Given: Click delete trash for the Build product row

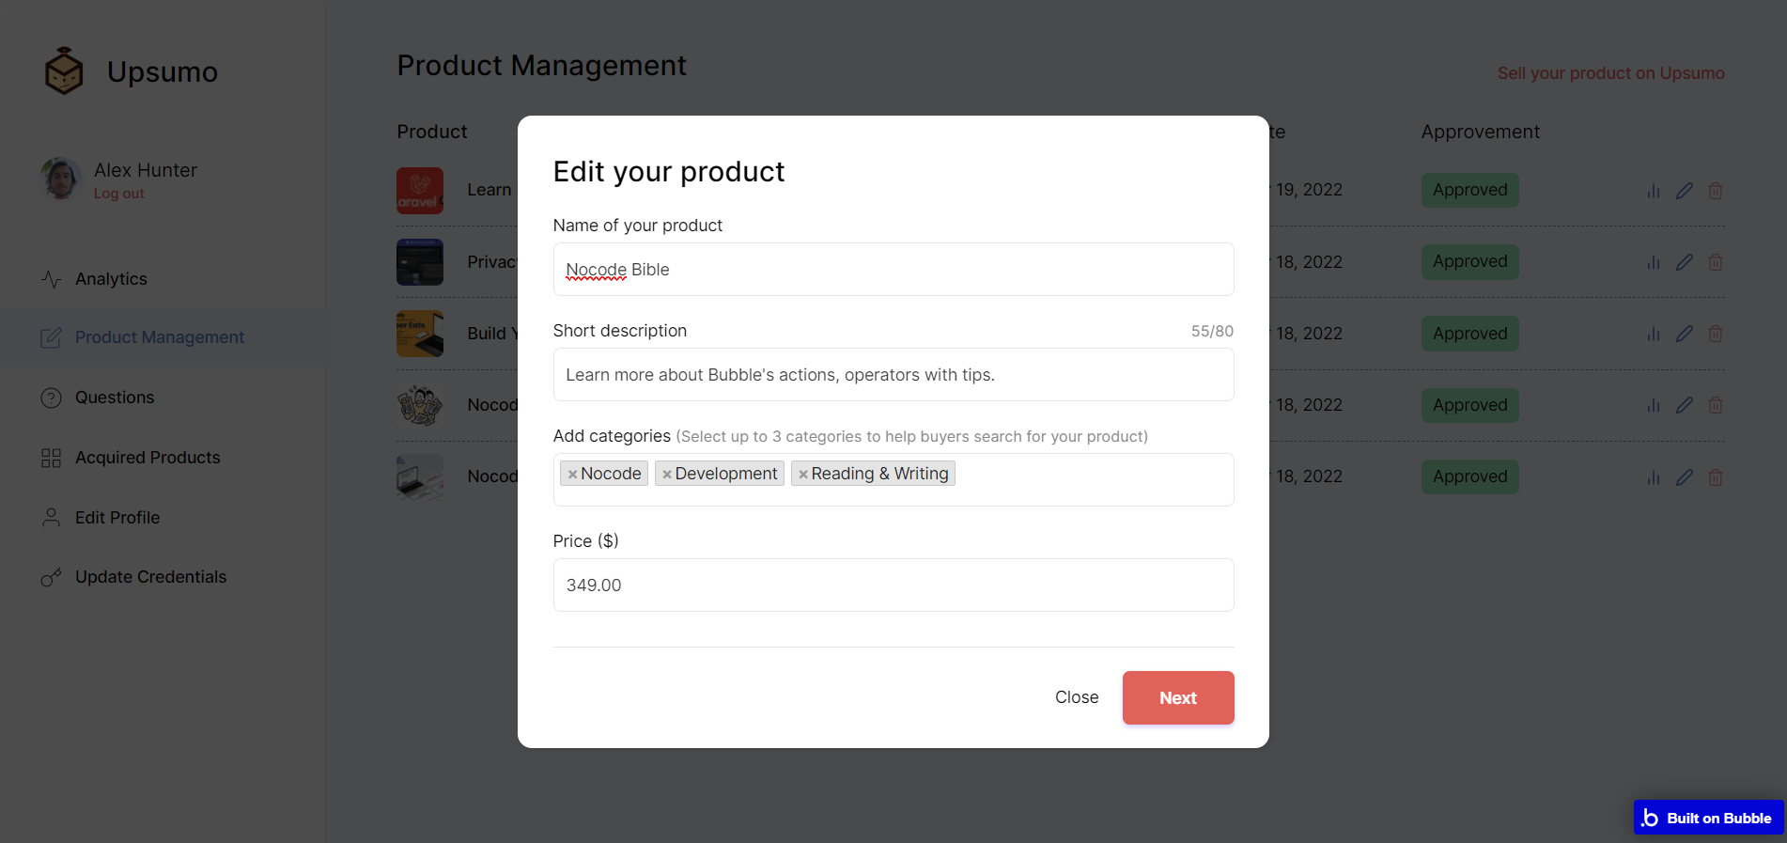Looking at the screenshot, I should pyautogui.click(x=1716, y=334).
